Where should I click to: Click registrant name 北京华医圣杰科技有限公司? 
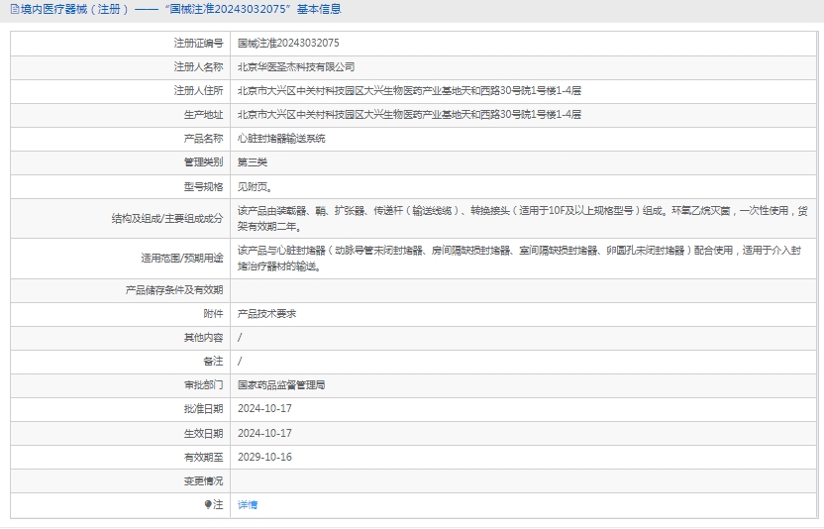tap(296, 67)
